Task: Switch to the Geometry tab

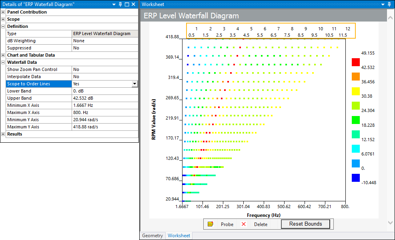Action: click(x=152, y=236)
